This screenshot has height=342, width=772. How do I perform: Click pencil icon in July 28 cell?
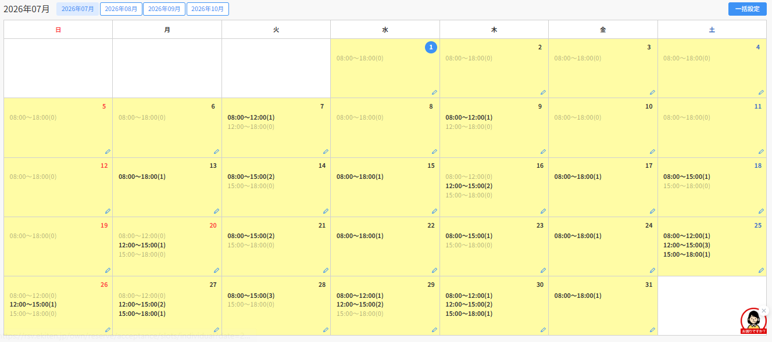pos(326,330)
